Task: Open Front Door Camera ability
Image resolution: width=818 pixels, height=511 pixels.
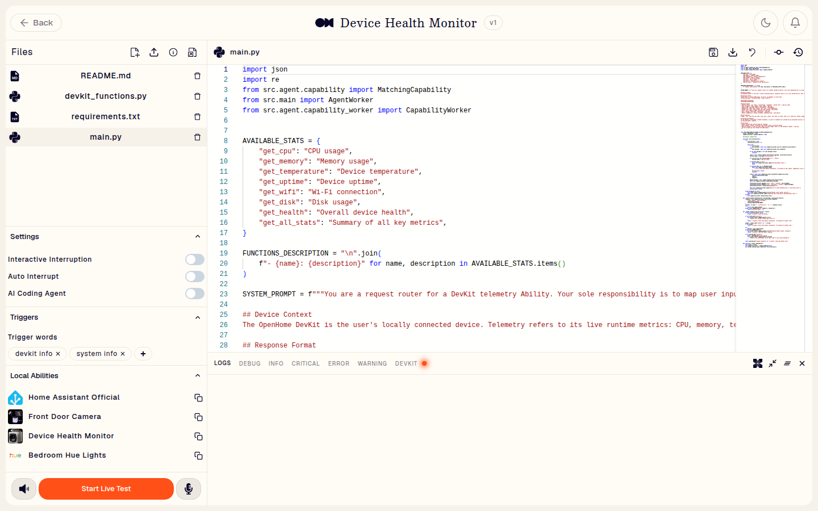Action: pos(65,417)
